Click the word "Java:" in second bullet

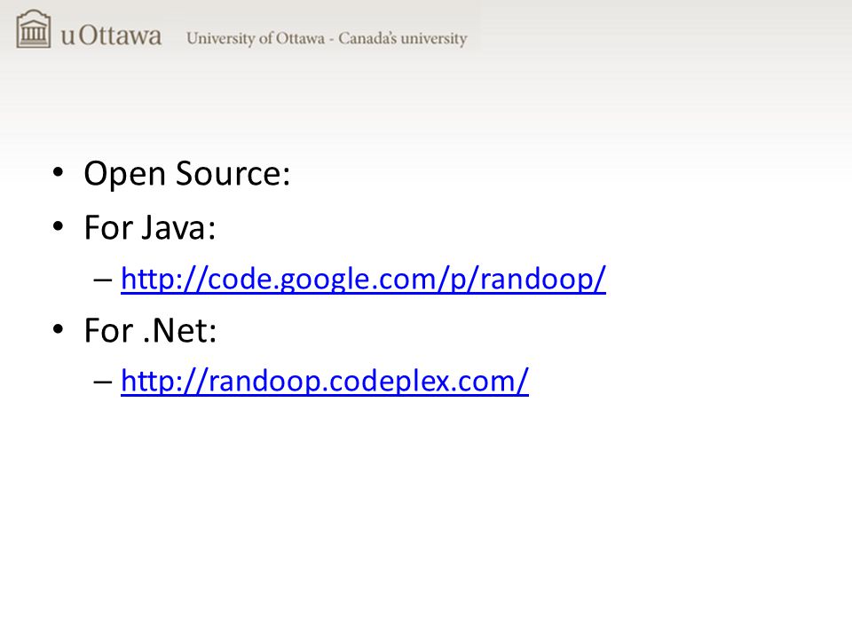pyautogui.click(x=178, y=227)
